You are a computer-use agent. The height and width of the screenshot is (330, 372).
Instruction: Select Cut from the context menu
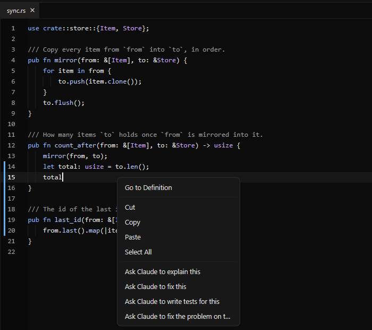pyautogui.click(x=179, y=208)
